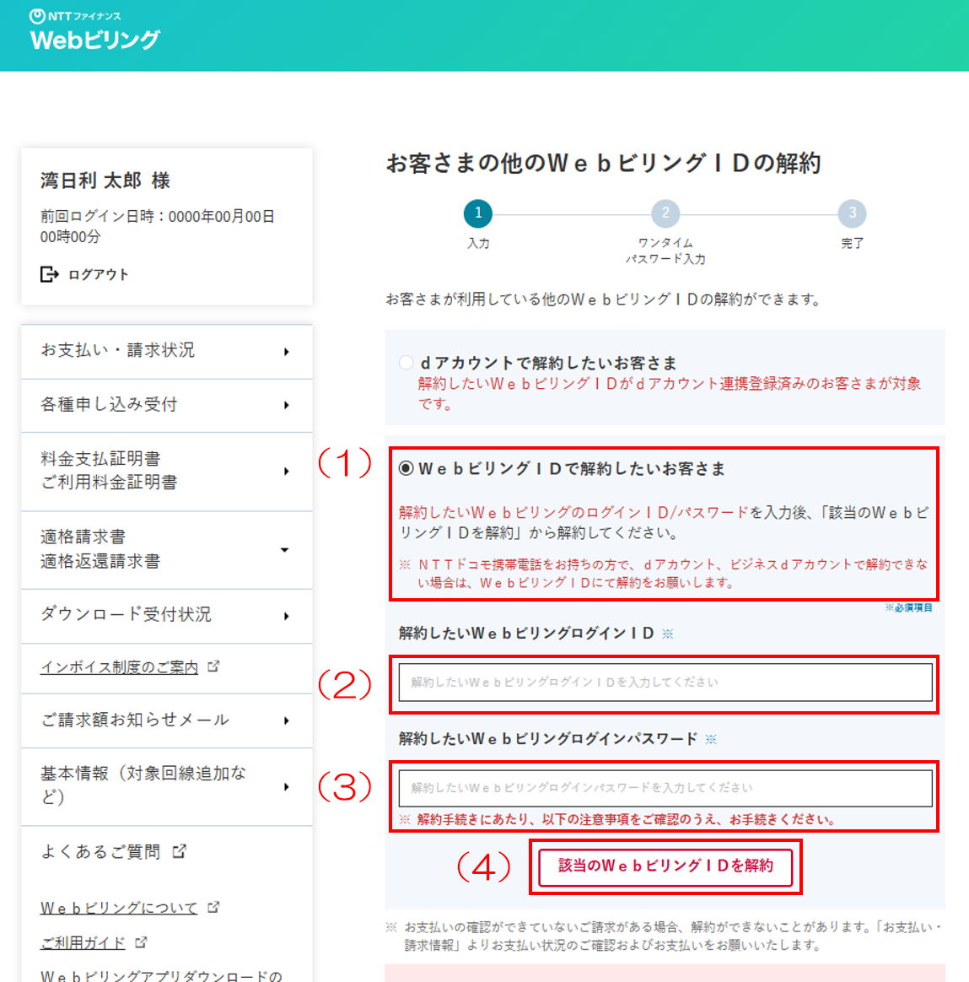This screenshot has height=982, width=969.
Task: Expand arrow beside 各種申し込み受付
Action: [286, 405]
